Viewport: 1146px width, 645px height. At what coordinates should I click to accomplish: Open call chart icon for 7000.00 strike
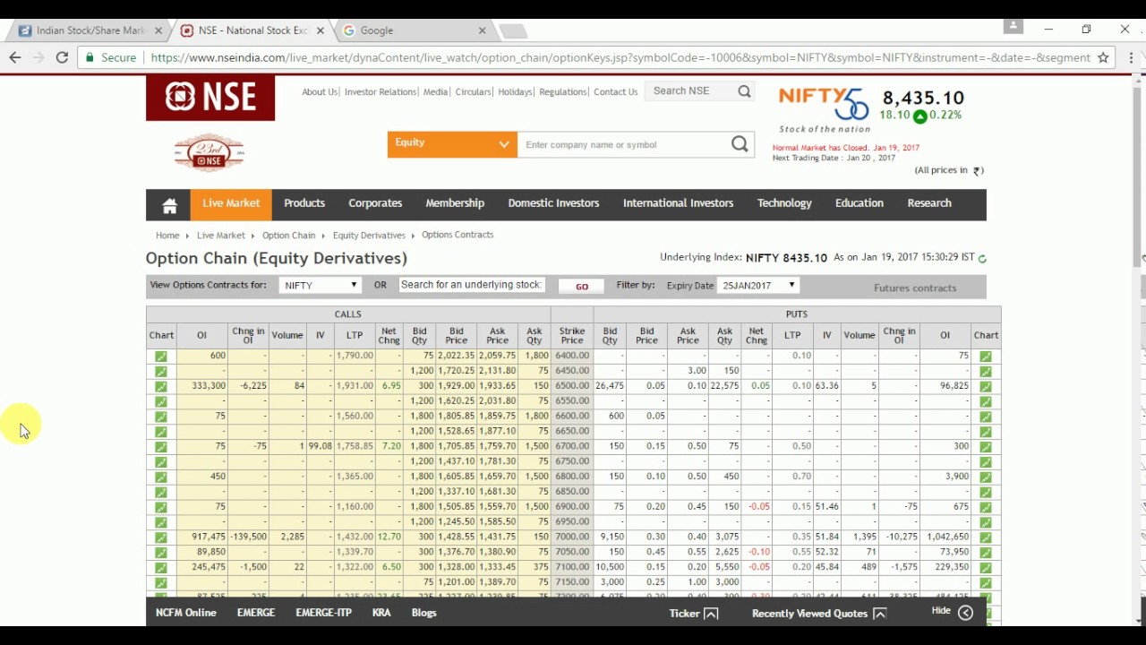(x=160, y=537)
